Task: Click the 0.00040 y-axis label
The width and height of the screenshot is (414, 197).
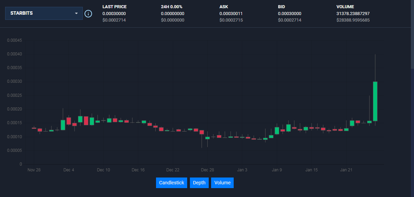Action: [x=15, y=54]
